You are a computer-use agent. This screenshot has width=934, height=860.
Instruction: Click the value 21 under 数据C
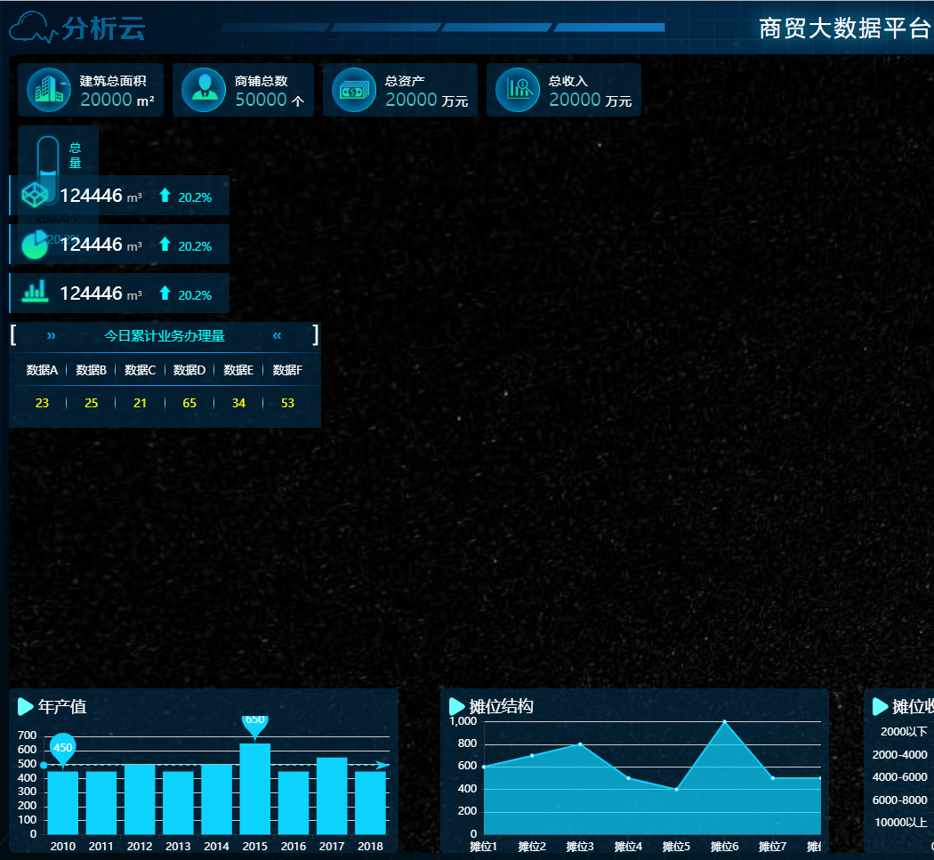tap(140, 403)
